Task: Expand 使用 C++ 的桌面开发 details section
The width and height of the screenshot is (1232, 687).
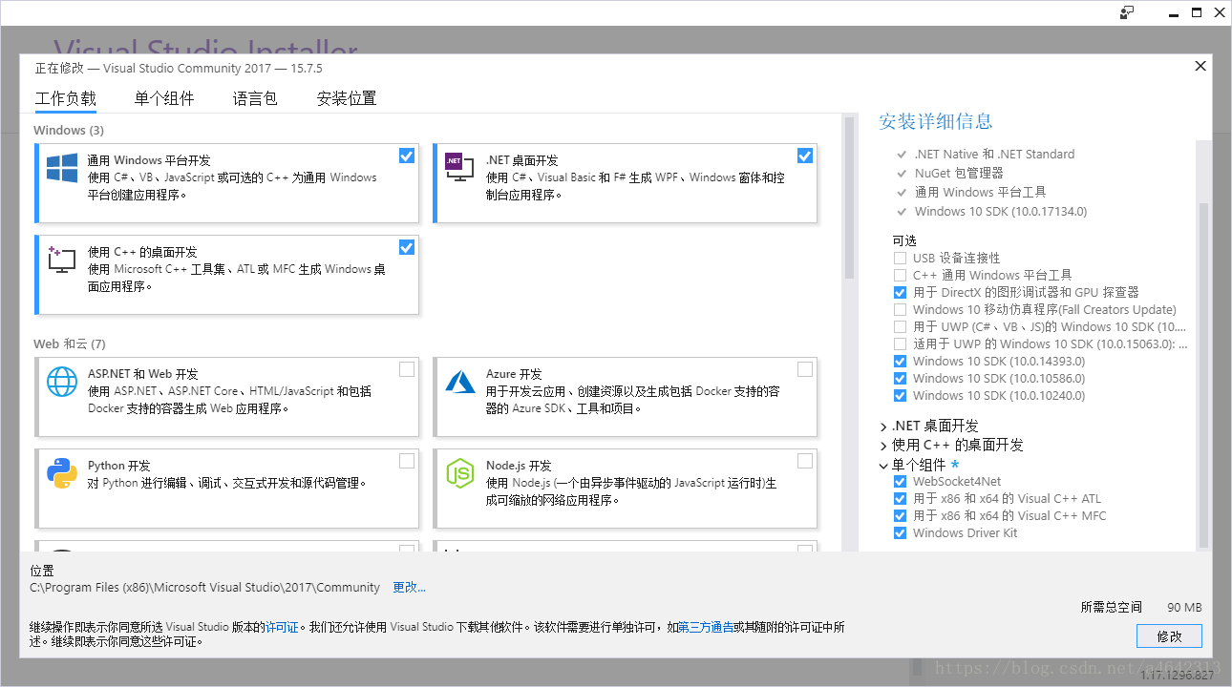Action: [883, 446]
